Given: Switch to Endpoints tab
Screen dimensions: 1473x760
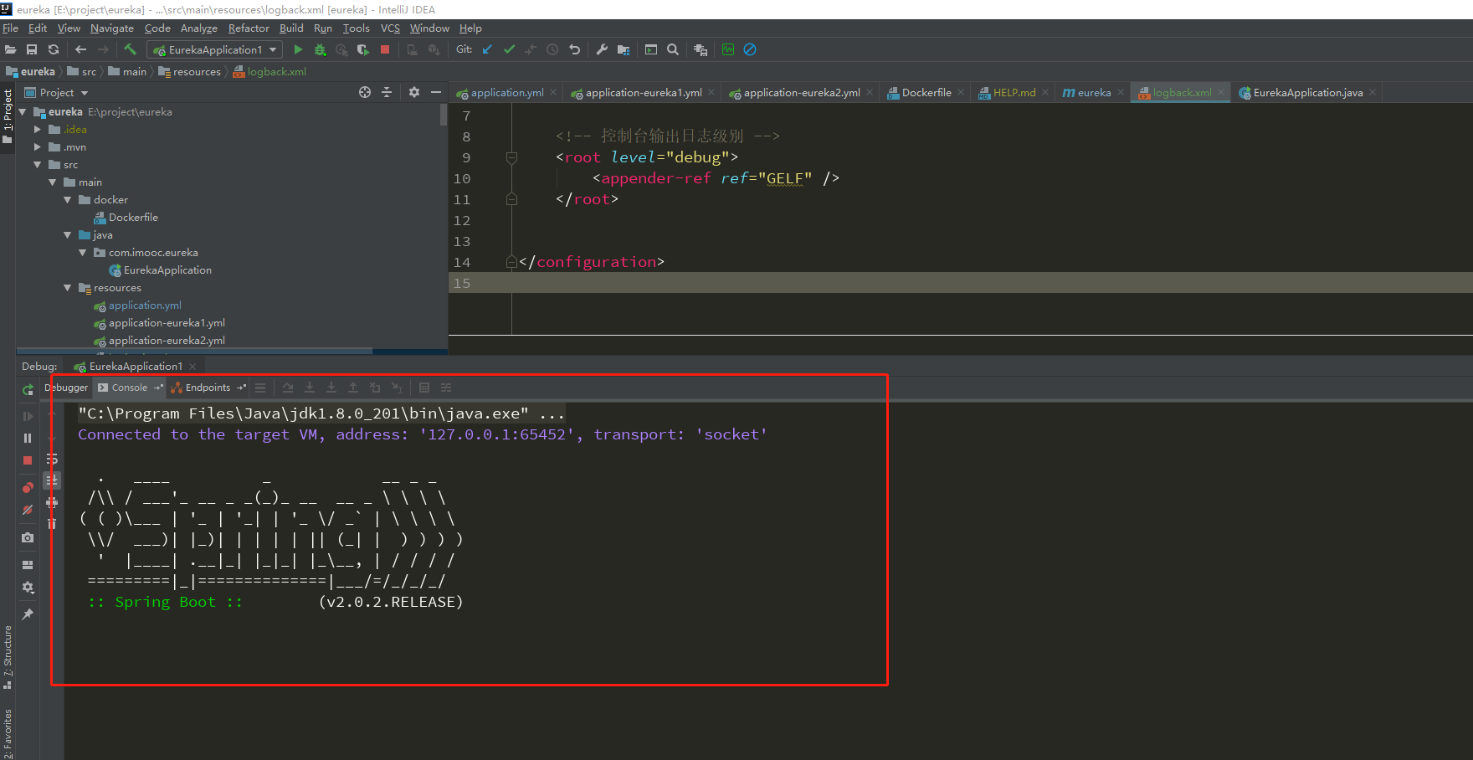Looking at the screenshot, I should coord(208,388).
